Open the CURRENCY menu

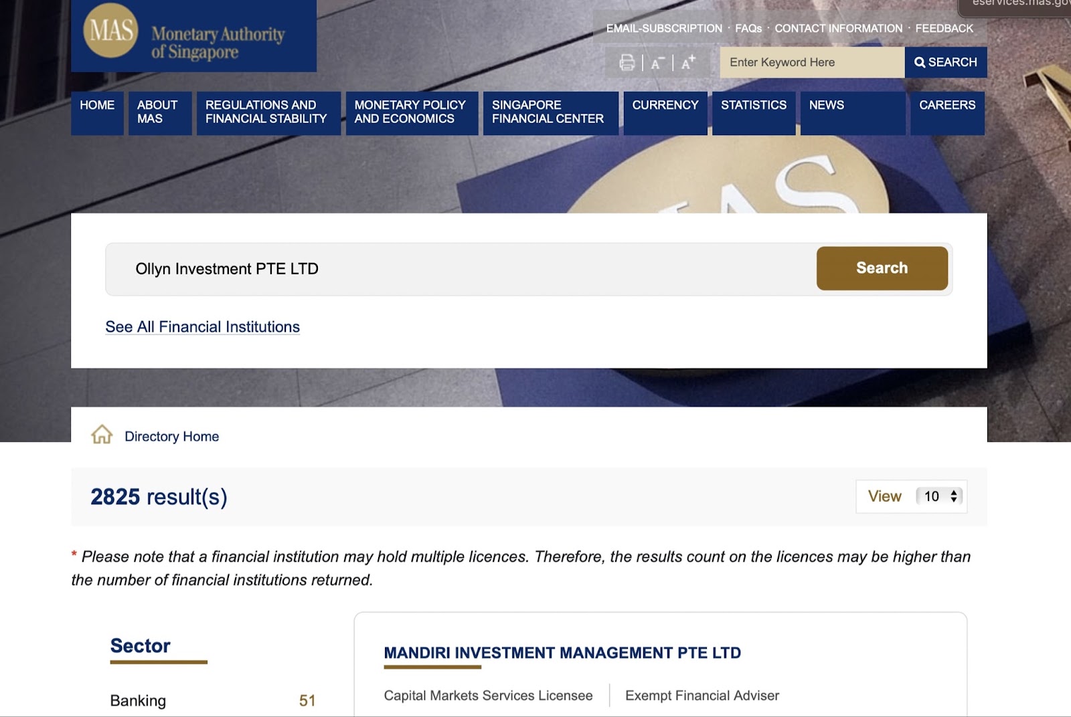[665, 113]
